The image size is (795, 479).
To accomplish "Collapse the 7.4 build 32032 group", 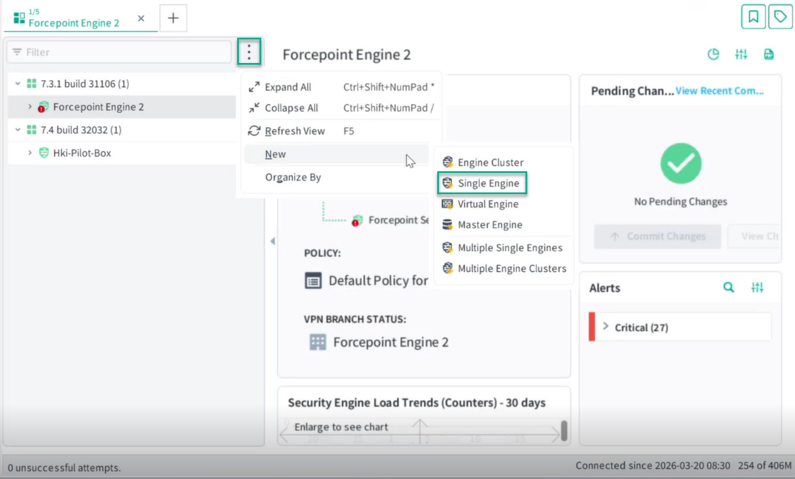I will 18,130.
